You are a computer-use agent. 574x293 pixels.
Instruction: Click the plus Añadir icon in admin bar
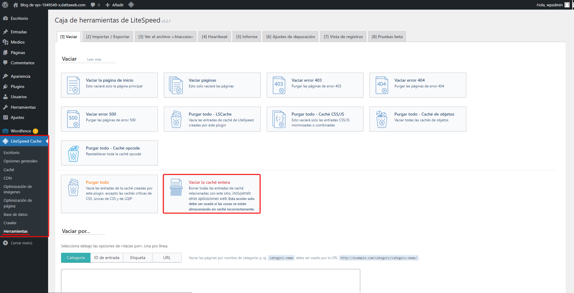click(108, 5)
